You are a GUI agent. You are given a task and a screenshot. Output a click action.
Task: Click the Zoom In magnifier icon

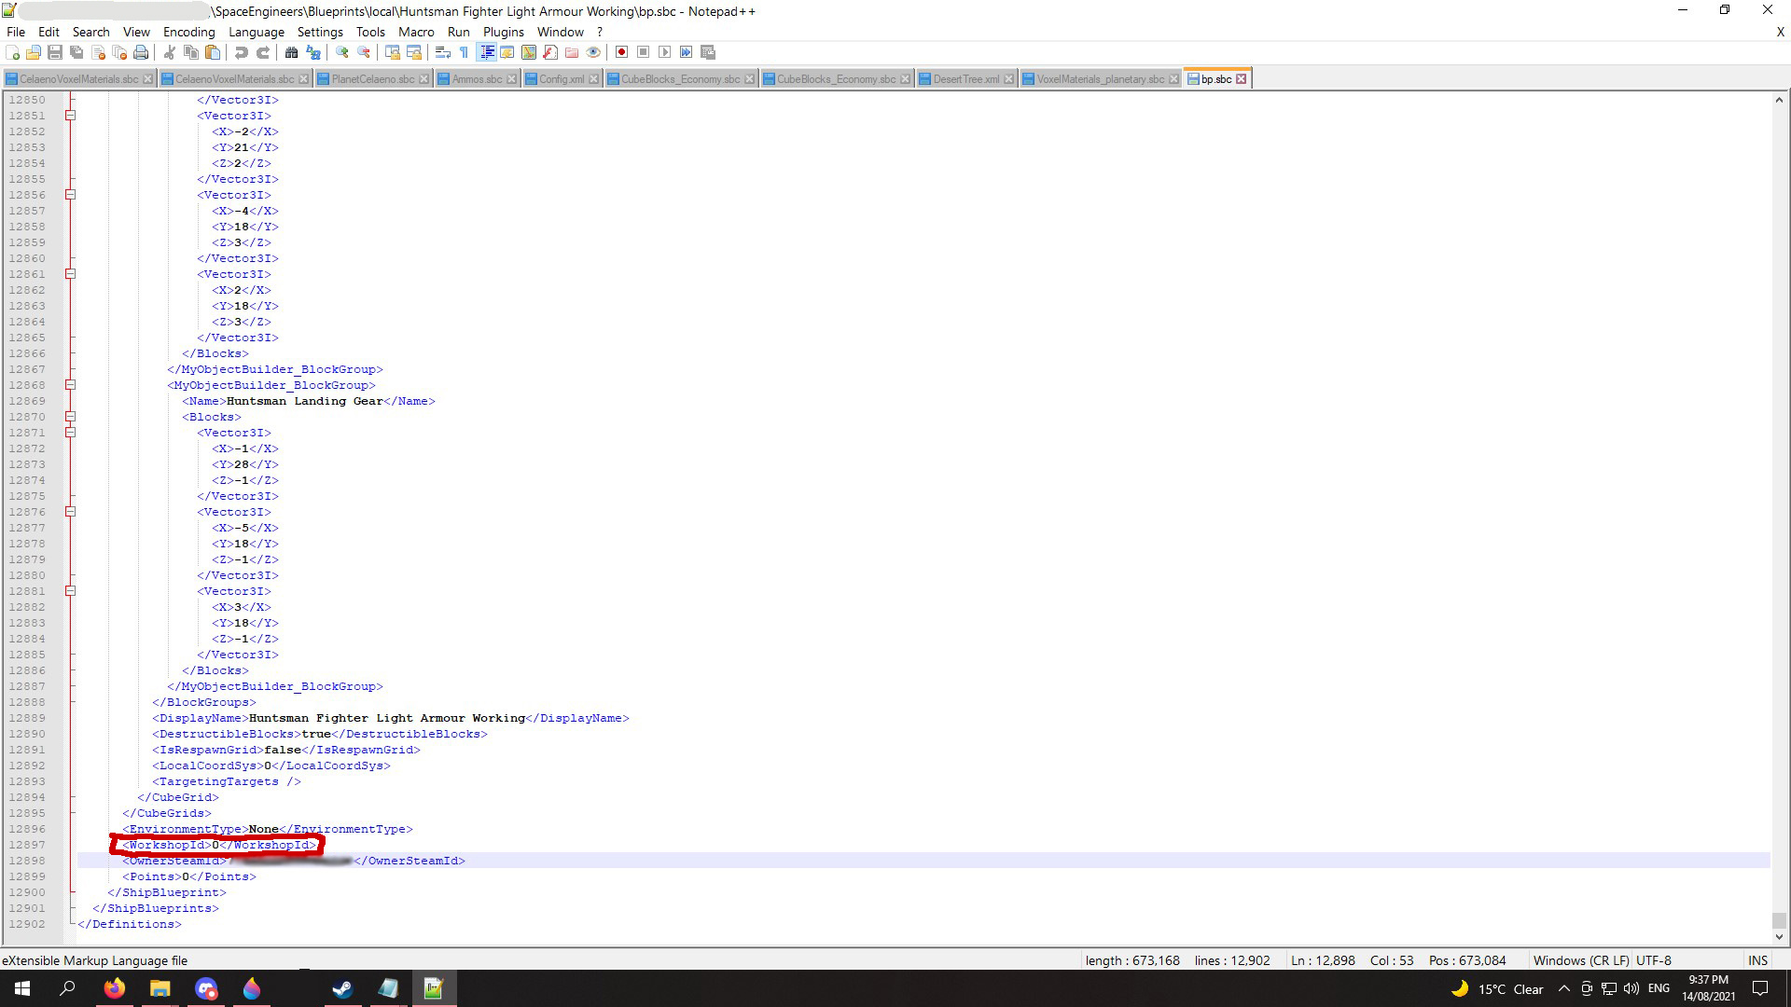[x=342, y=52]
